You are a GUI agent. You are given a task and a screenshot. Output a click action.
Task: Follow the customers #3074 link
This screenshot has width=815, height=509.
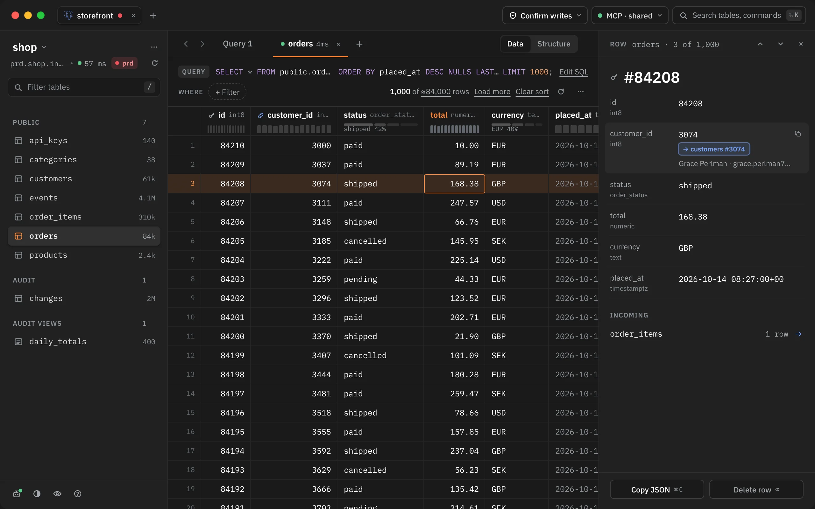[x=714, y=149]
